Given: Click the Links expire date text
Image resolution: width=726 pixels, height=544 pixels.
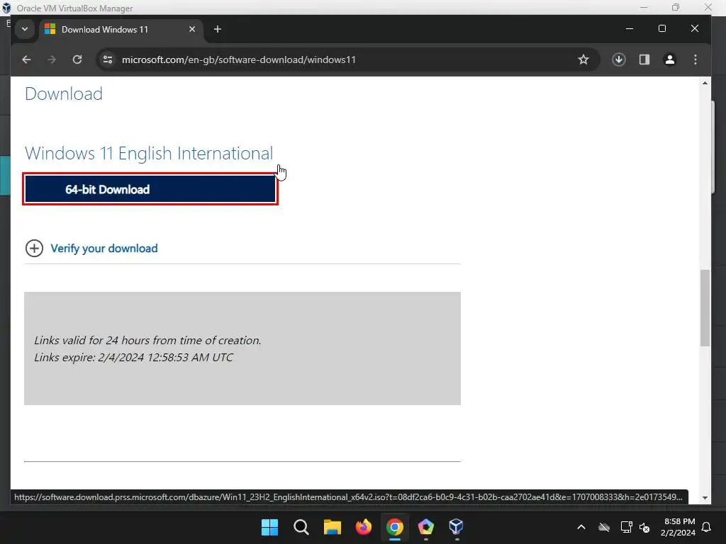Looking at the screenshot, I should coord(133,358).
